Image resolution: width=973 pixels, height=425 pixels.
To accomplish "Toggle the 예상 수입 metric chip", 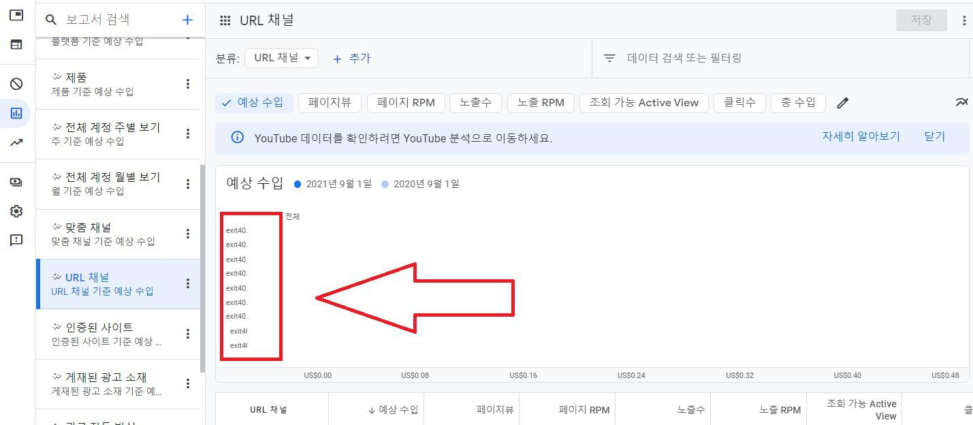I will tap(255, 103).
